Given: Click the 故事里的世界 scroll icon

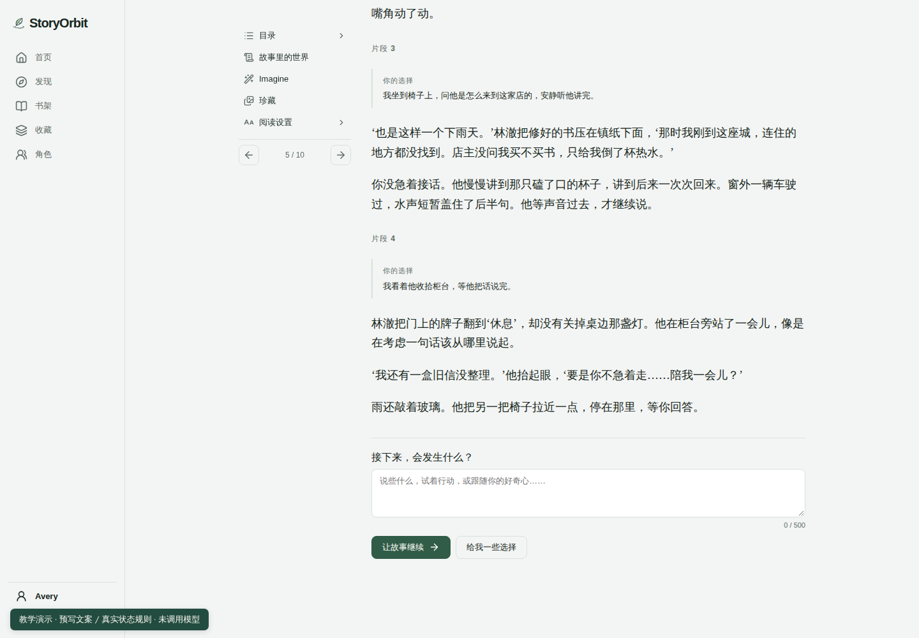Looking at the screenshot, I should [x=249, y=57].
